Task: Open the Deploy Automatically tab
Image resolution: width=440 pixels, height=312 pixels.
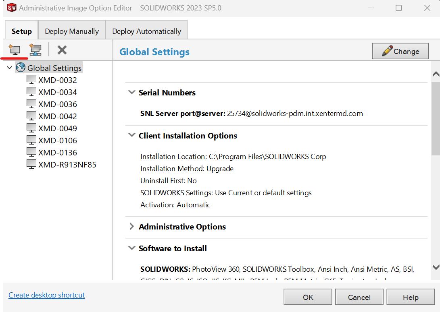Action: (146, 31)
